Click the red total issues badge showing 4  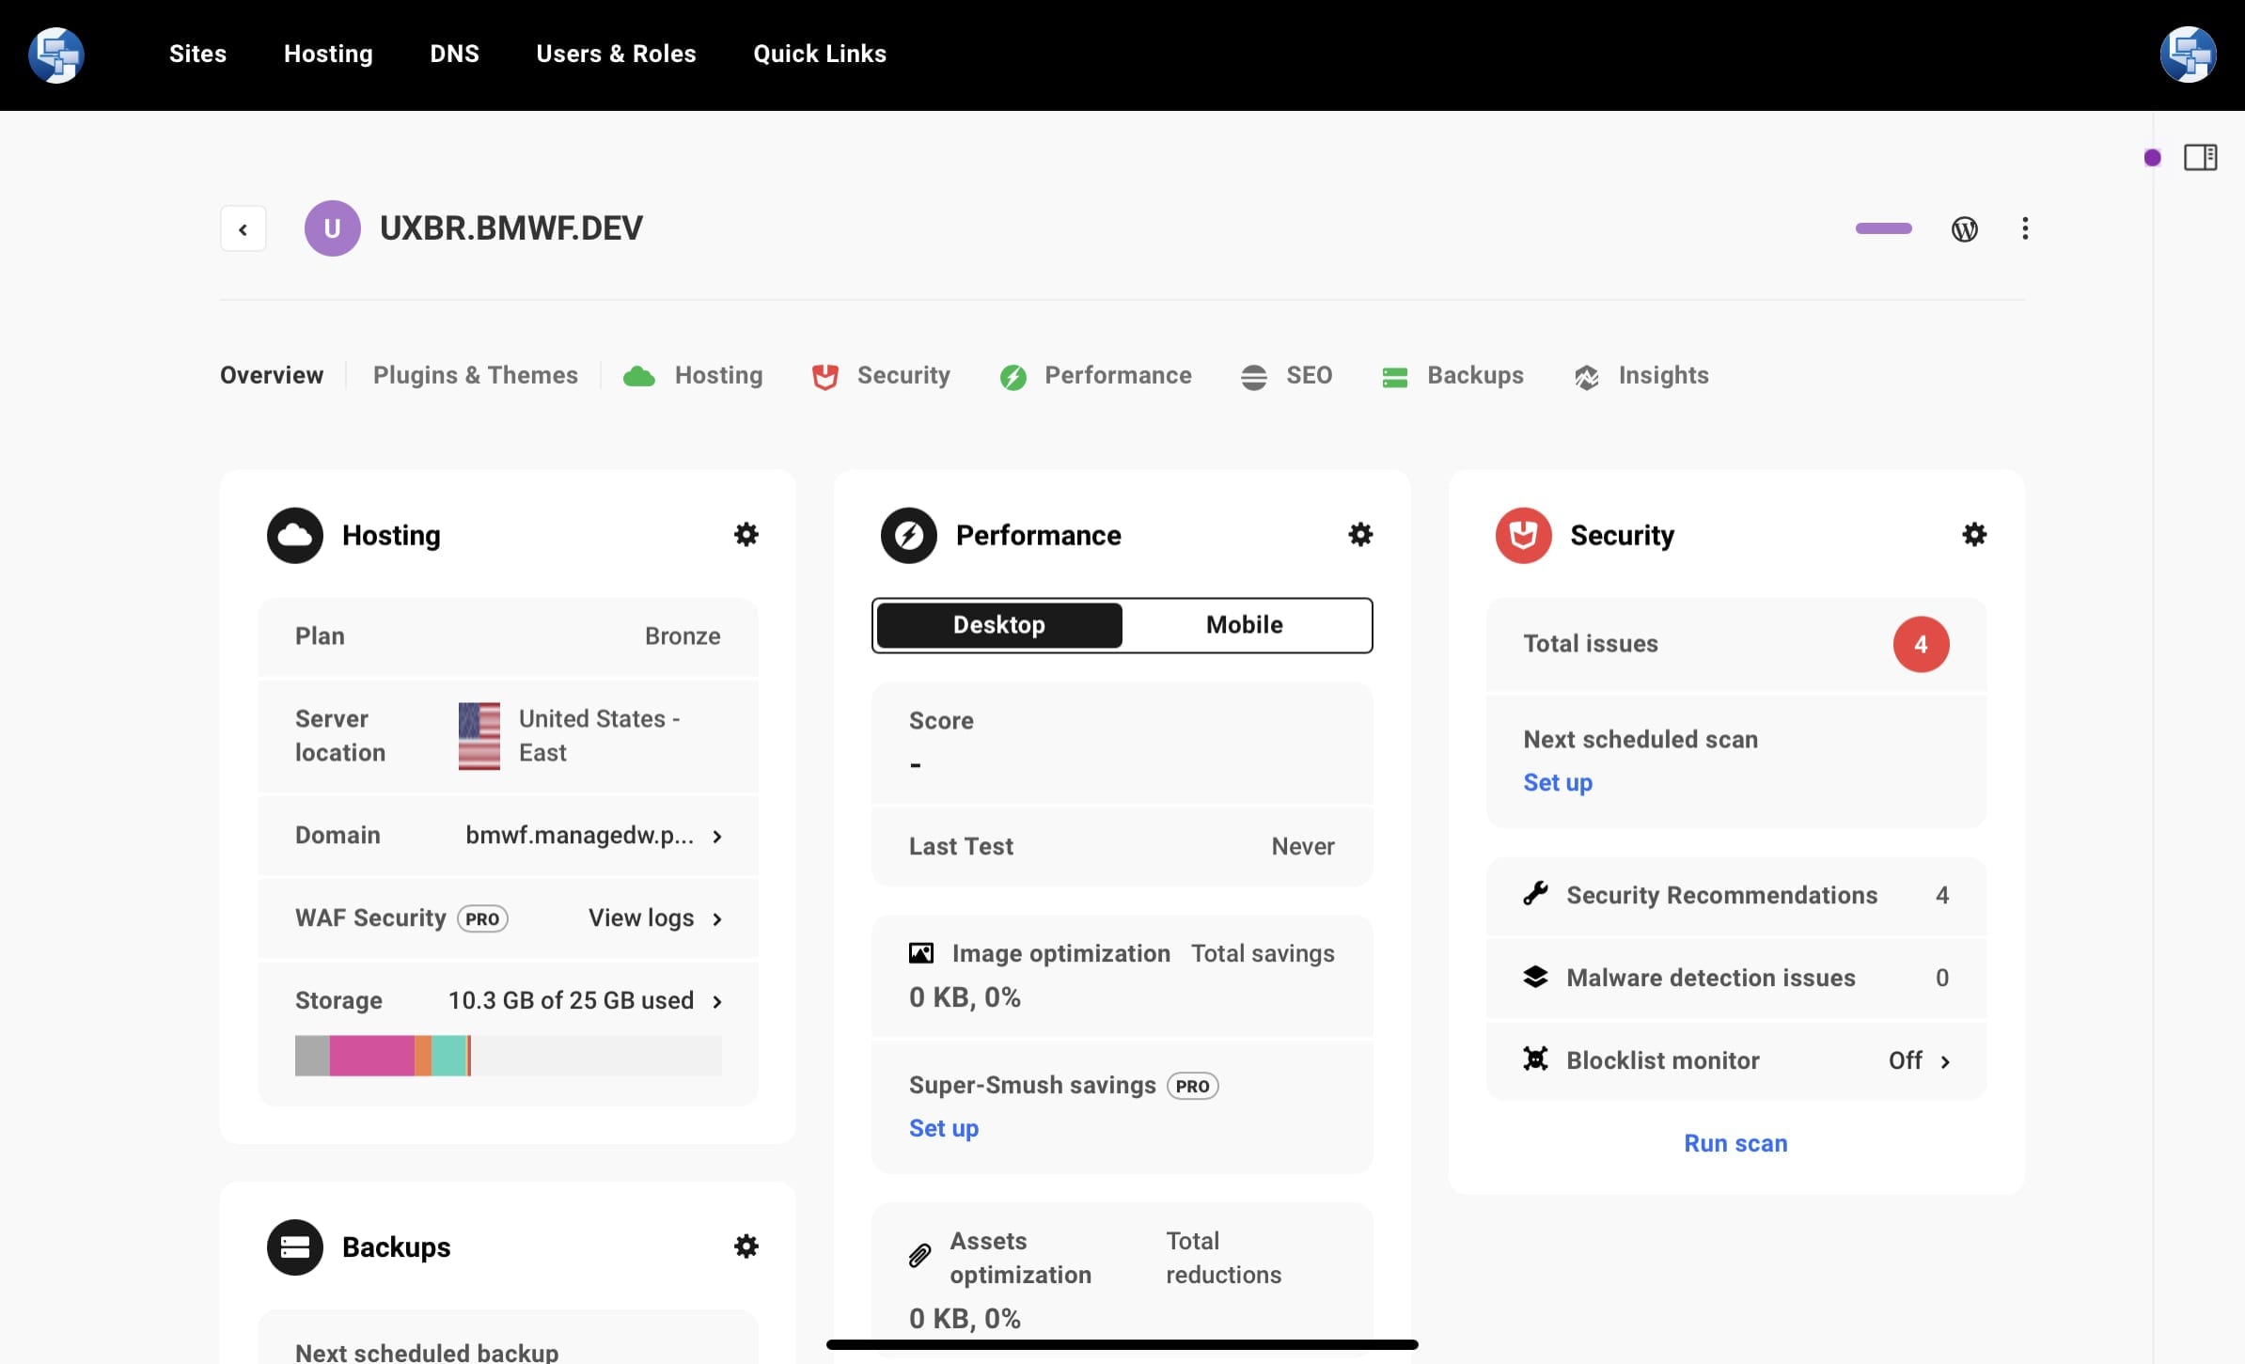click(x=1921, y=644)
